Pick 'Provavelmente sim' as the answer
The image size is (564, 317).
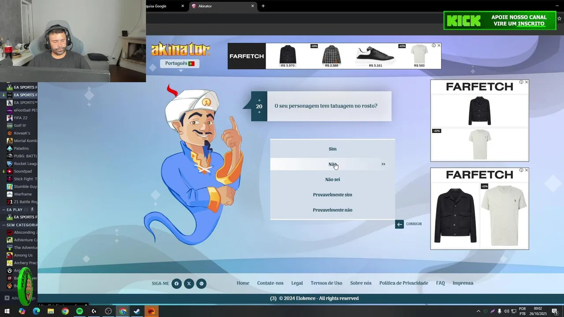tap(332, 195)
